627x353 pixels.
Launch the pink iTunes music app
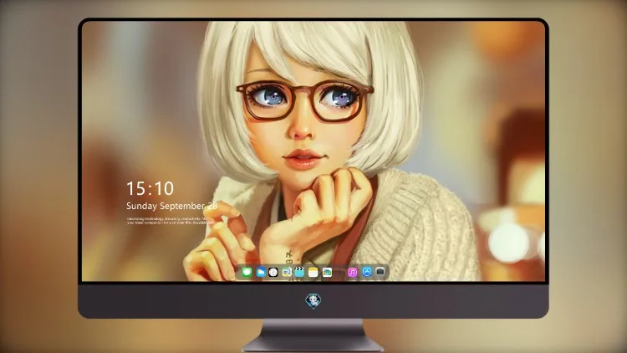pos(352,272)
